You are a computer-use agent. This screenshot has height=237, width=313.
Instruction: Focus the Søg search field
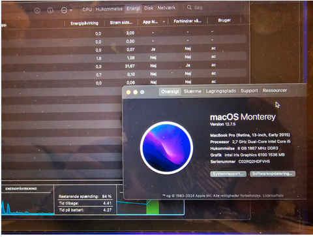tap(215, 7)
